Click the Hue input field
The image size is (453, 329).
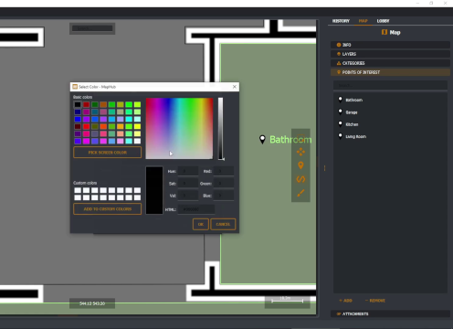[188, 171]
